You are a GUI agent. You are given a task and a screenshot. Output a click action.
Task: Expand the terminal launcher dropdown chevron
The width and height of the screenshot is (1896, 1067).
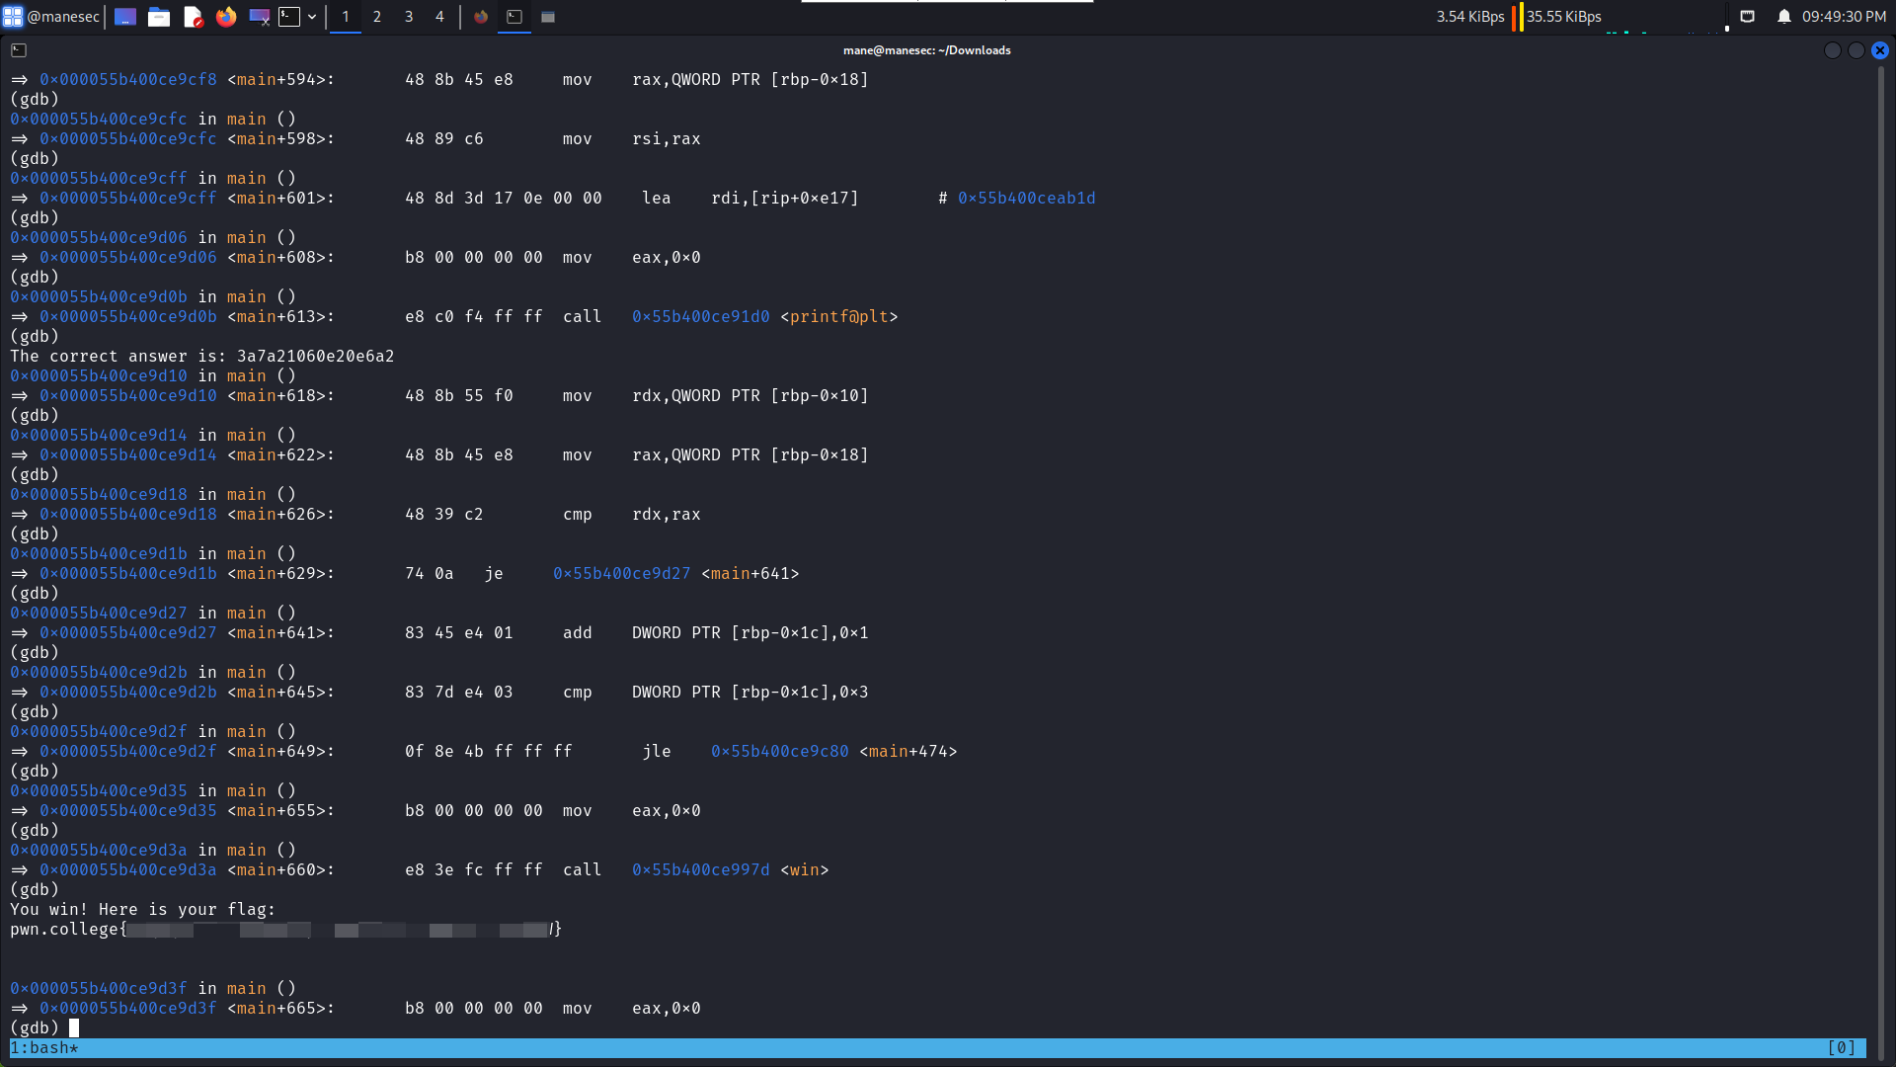point(312,17)
